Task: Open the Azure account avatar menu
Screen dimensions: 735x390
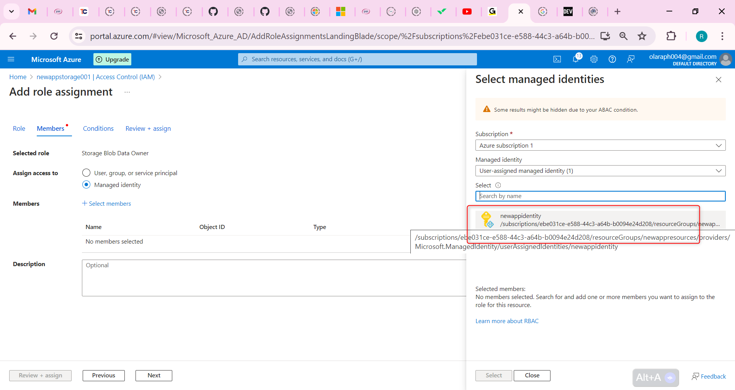Action: point(725,59)
